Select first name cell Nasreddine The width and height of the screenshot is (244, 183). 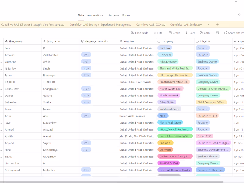23,163
